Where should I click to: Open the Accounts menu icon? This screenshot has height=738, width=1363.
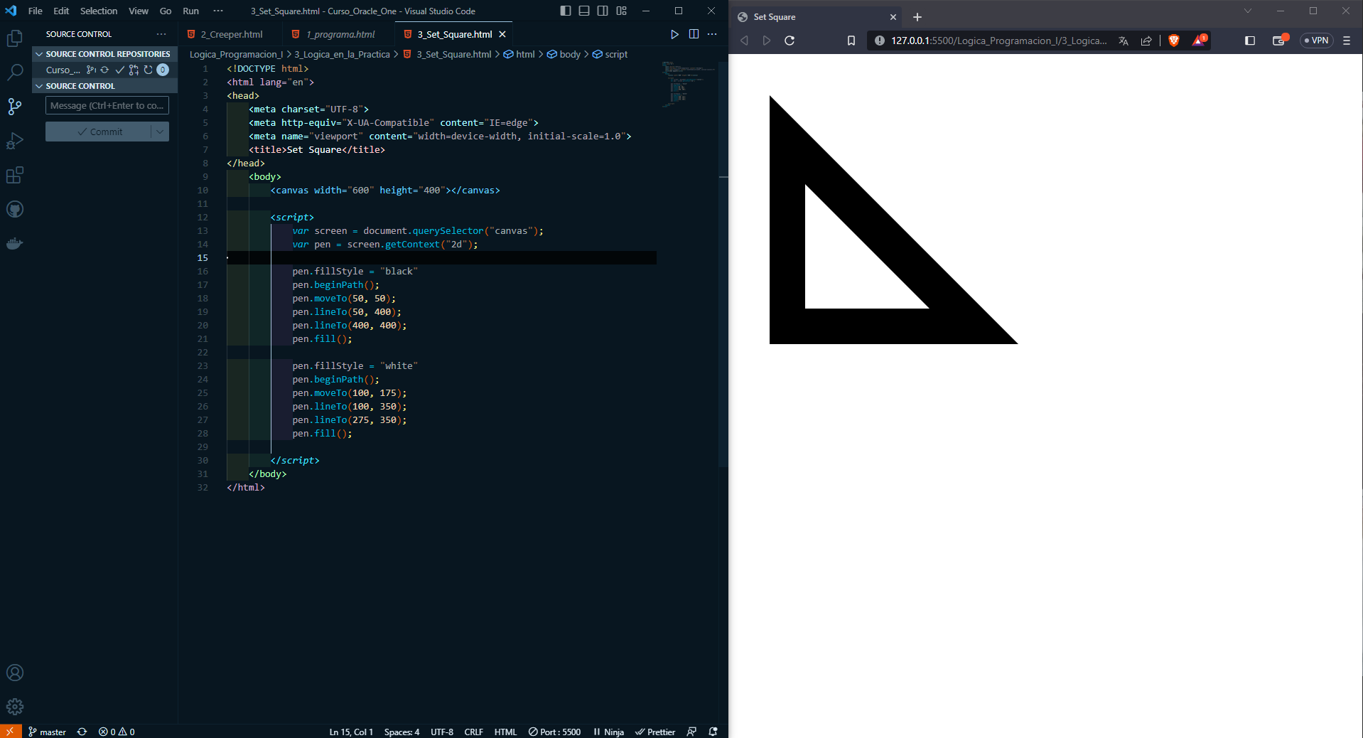(x=14, y=673)
